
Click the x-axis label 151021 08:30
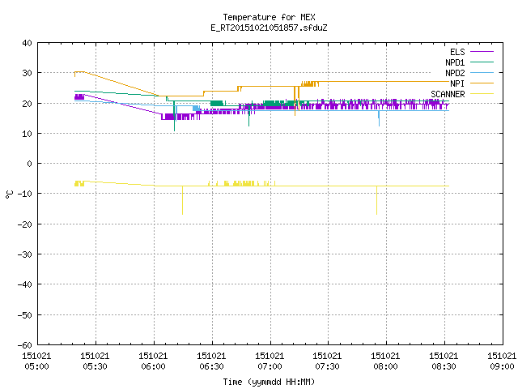[444, 361]
